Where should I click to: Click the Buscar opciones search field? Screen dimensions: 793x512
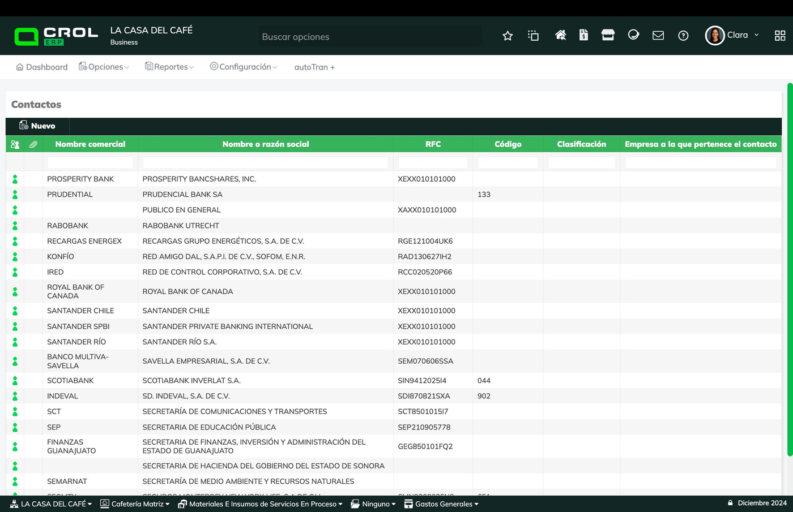(x=370, y=37)
